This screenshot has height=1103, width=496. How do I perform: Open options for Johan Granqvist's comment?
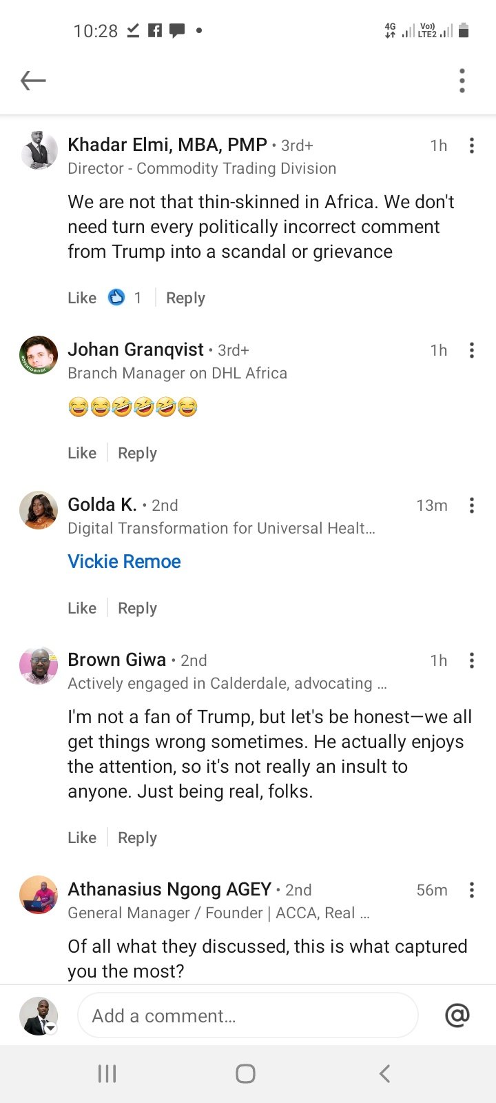click(472, 350)
